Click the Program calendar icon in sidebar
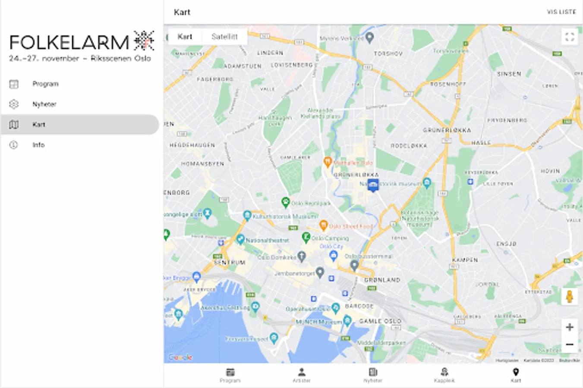The width and height of the screenshot is (583, 388). (14, 84)
